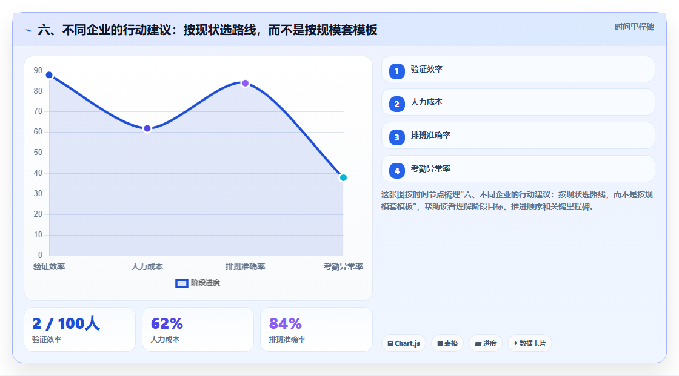Select the 排班准确率 milestone row

point(518,136)
